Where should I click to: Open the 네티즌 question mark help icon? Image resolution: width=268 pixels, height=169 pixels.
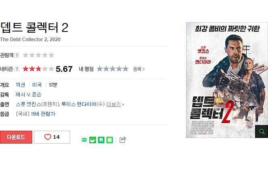click(17, 69)
